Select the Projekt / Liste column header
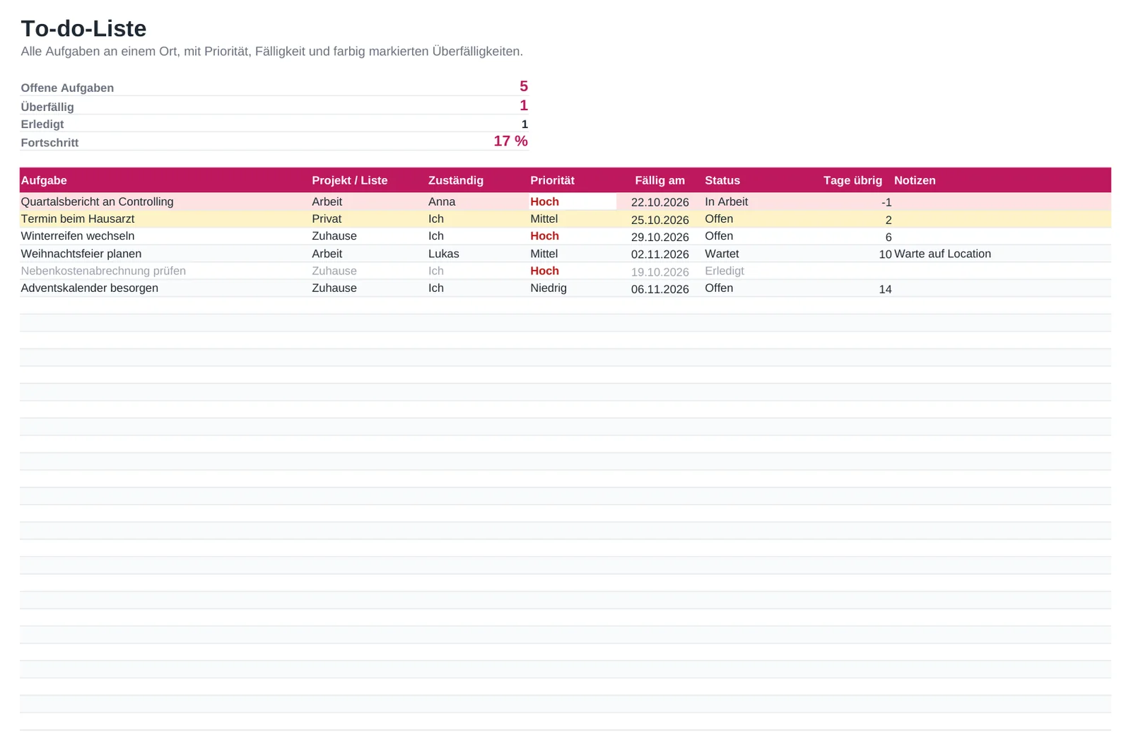The width and height of the screenshot is (1131, 750). (349, 180)
